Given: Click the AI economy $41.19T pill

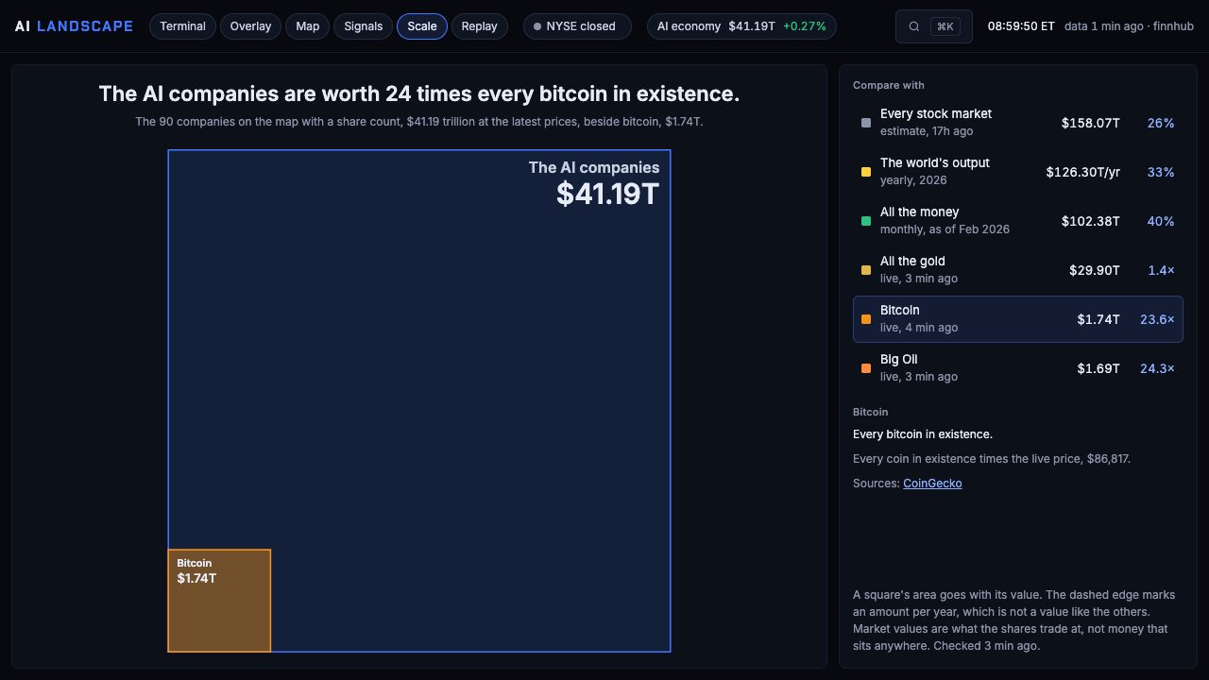Looking at the screenshot, I should click(741, 26).
